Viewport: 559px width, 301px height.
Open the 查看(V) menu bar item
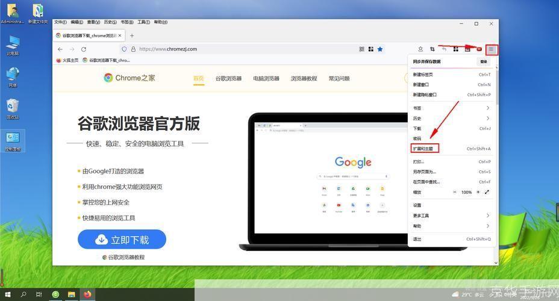click(93, 22)
